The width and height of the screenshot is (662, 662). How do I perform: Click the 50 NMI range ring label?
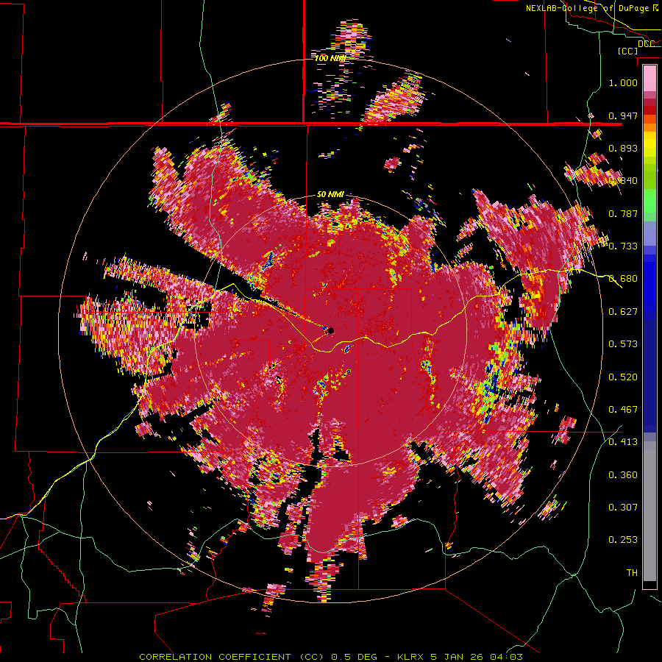[330, 195]
